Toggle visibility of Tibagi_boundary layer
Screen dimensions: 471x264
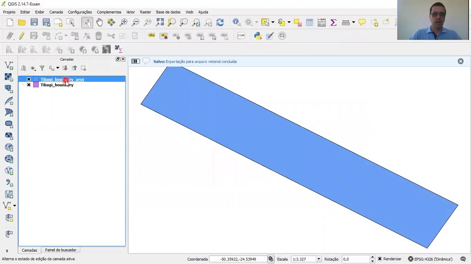[x=29, y=85]
